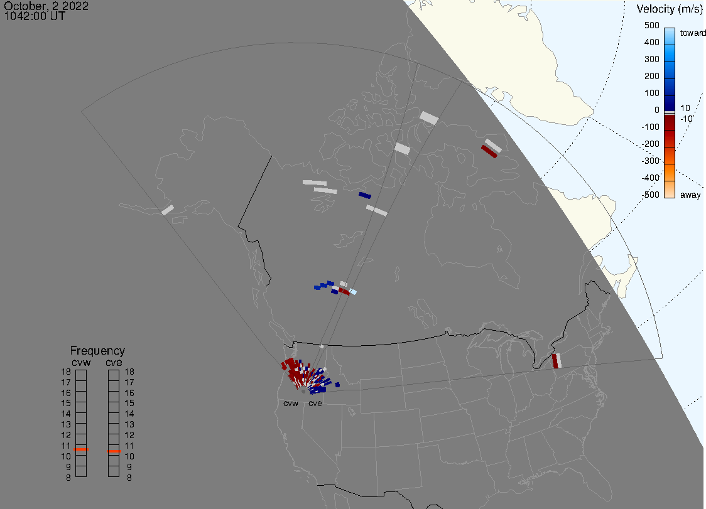Screen dimensions: 706x509
Task: Click the pale orange bottom swatch of the velocity bar
Action: [670, 190]
